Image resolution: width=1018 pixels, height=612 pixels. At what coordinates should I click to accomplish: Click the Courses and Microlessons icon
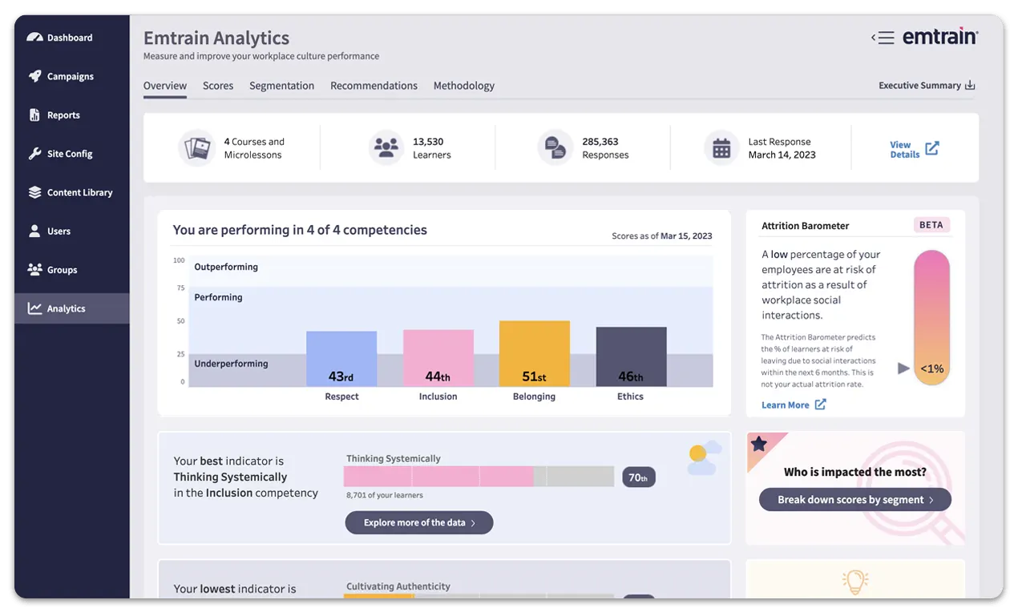coord(196,148)
